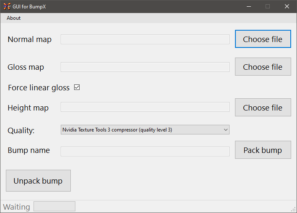This screenshot has height=213, width=297.
Task: Click the Pack bump button
Action: point(263,150)
